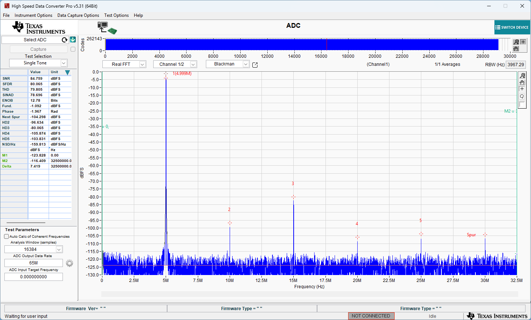Screen dimensions: 531x320
Task: Open the gear settings beside ADC Output Data Rate
Action: click(x=69, y=263)
